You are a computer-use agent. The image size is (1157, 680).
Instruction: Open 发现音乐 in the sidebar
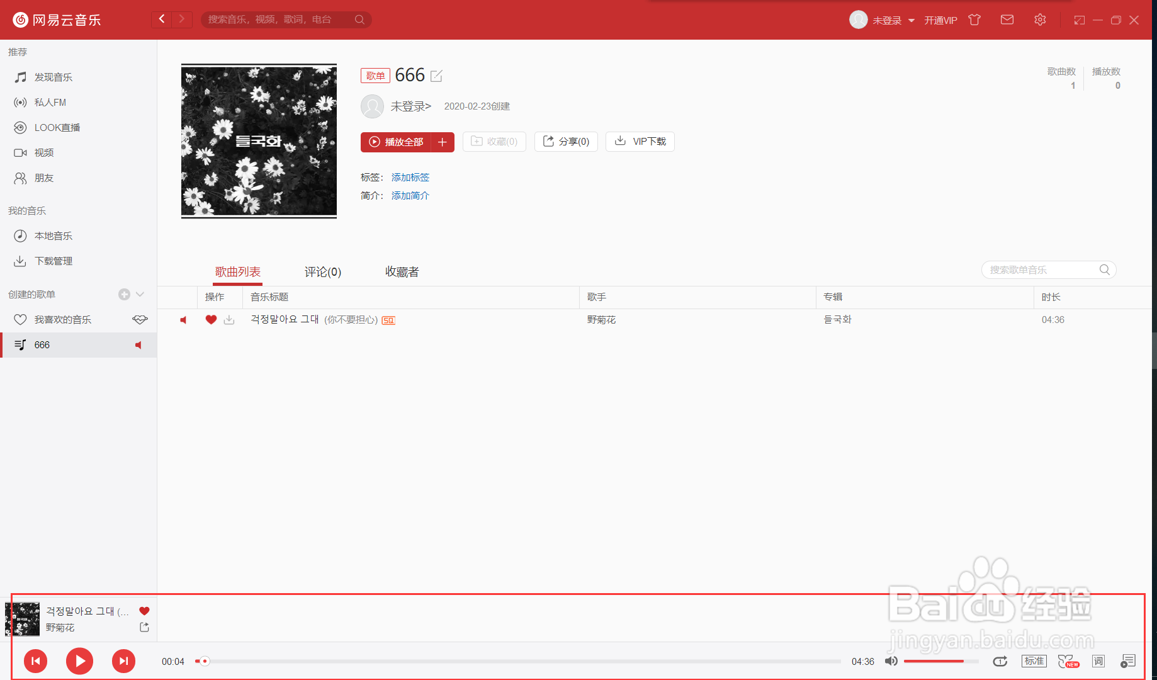(78, 77)
